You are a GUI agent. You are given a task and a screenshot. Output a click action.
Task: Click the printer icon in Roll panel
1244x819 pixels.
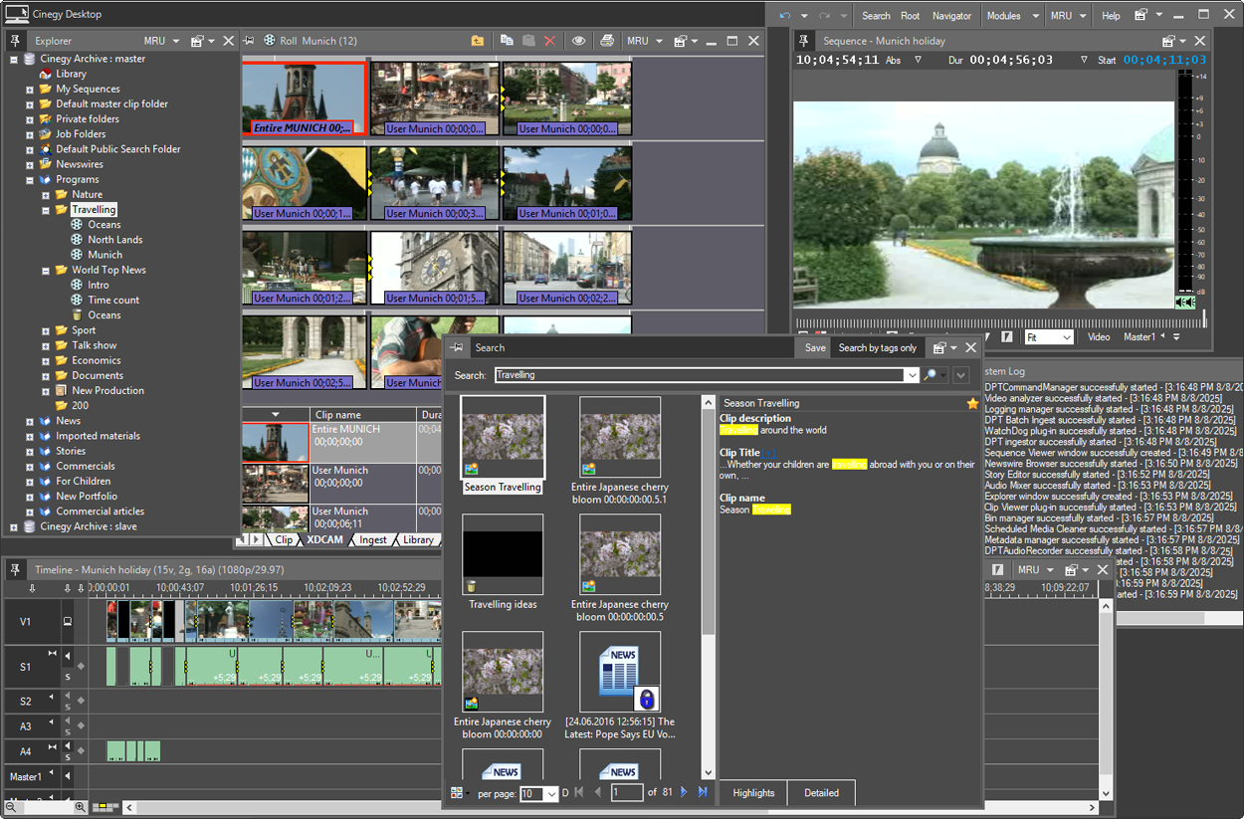point(607,41)
